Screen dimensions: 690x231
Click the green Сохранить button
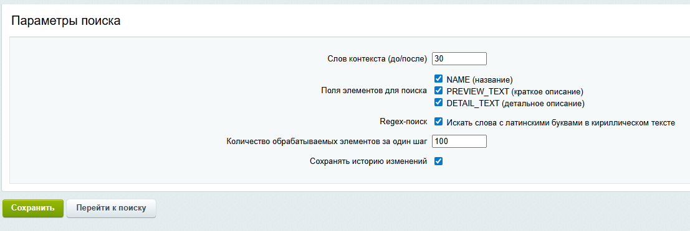tap(33, 208)
